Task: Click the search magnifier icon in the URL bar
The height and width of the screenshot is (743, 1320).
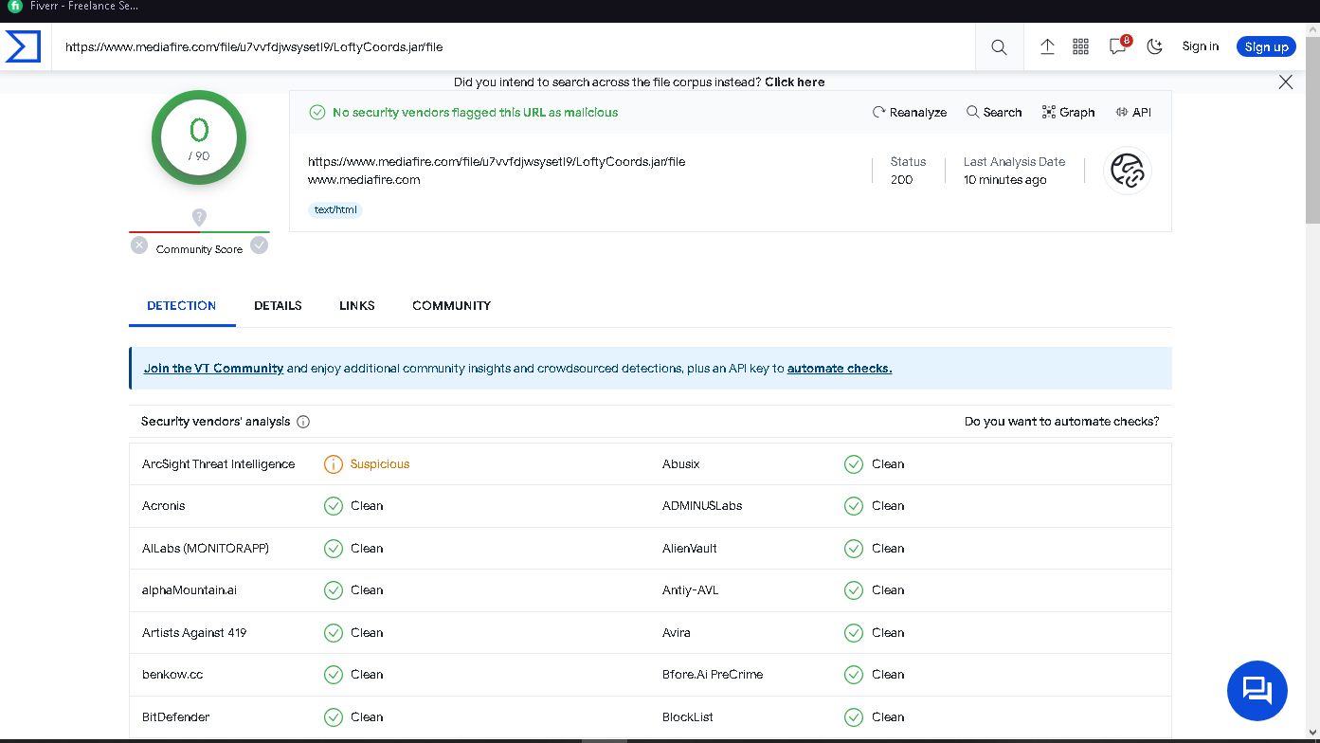Action: (999, 47)
